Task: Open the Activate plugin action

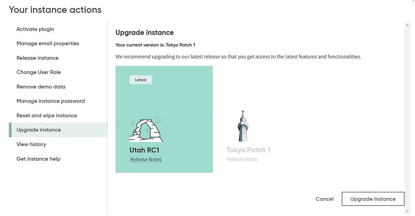Action: coord(35,29)
